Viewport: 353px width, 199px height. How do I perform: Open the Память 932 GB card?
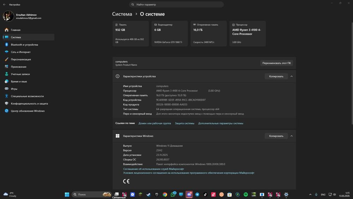pos(131,34)
